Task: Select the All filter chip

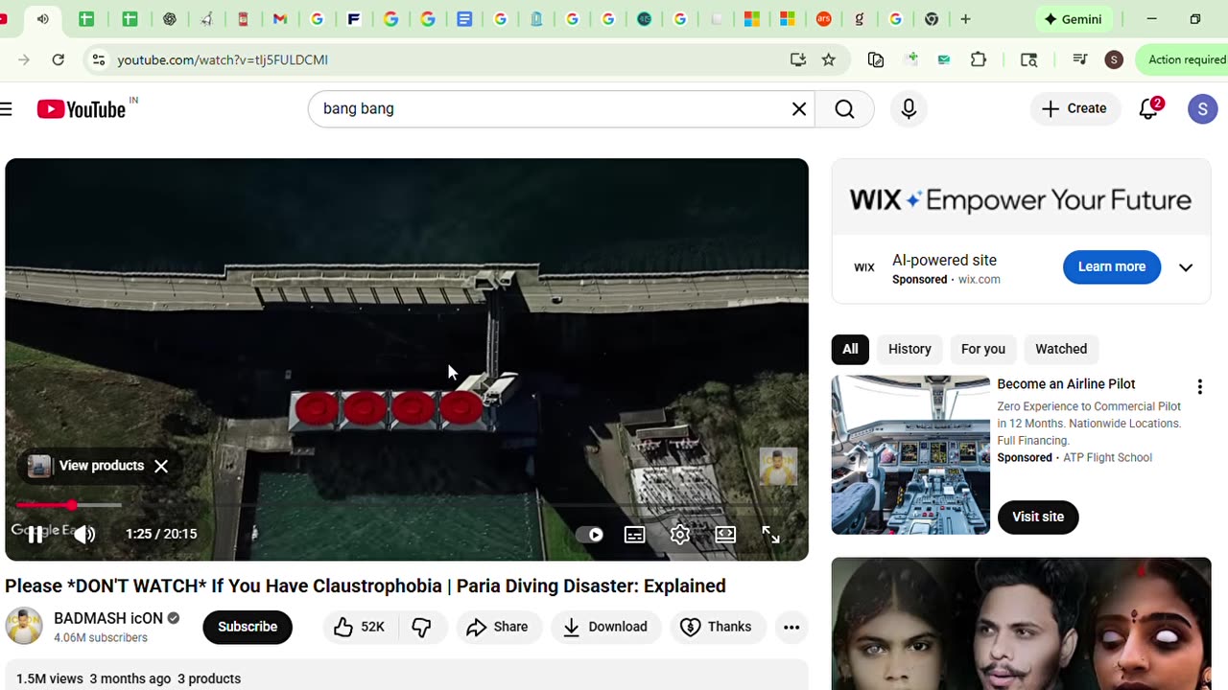Action: [850, 350]
